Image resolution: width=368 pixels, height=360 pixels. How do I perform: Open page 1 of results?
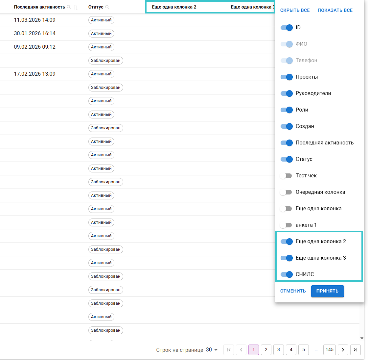coord(253,350)
